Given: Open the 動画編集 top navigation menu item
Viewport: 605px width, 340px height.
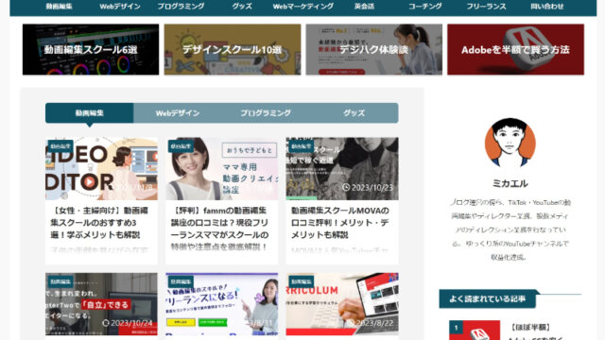Looking at the screenshot, I should click(x=59, y=7).
